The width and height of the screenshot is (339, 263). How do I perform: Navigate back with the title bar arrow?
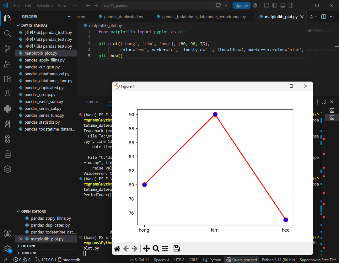(88, 5)
